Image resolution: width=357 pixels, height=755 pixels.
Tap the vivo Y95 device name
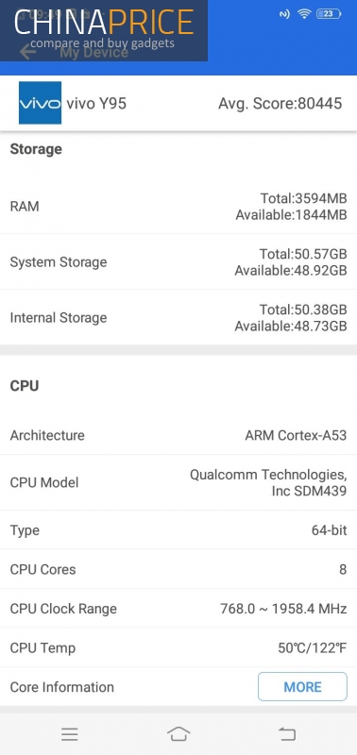point(96,103)
